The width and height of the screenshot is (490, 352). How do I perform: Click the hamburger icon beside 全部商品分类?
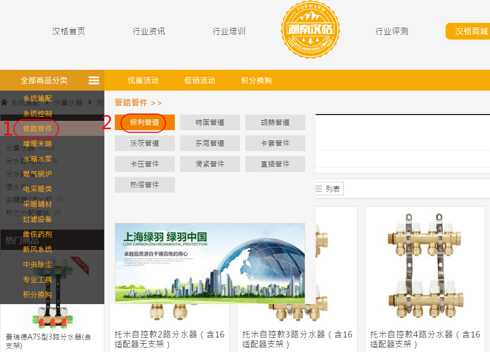click(x=94, y=80)
